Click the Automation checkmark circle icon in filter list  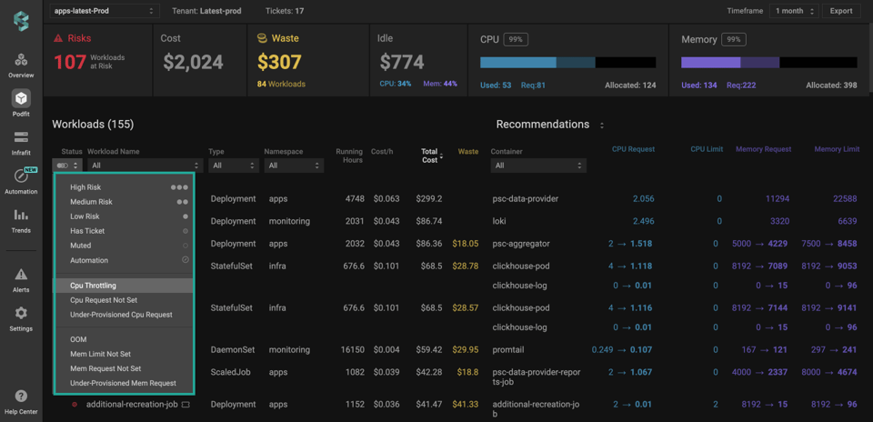(x=186, y=260)
